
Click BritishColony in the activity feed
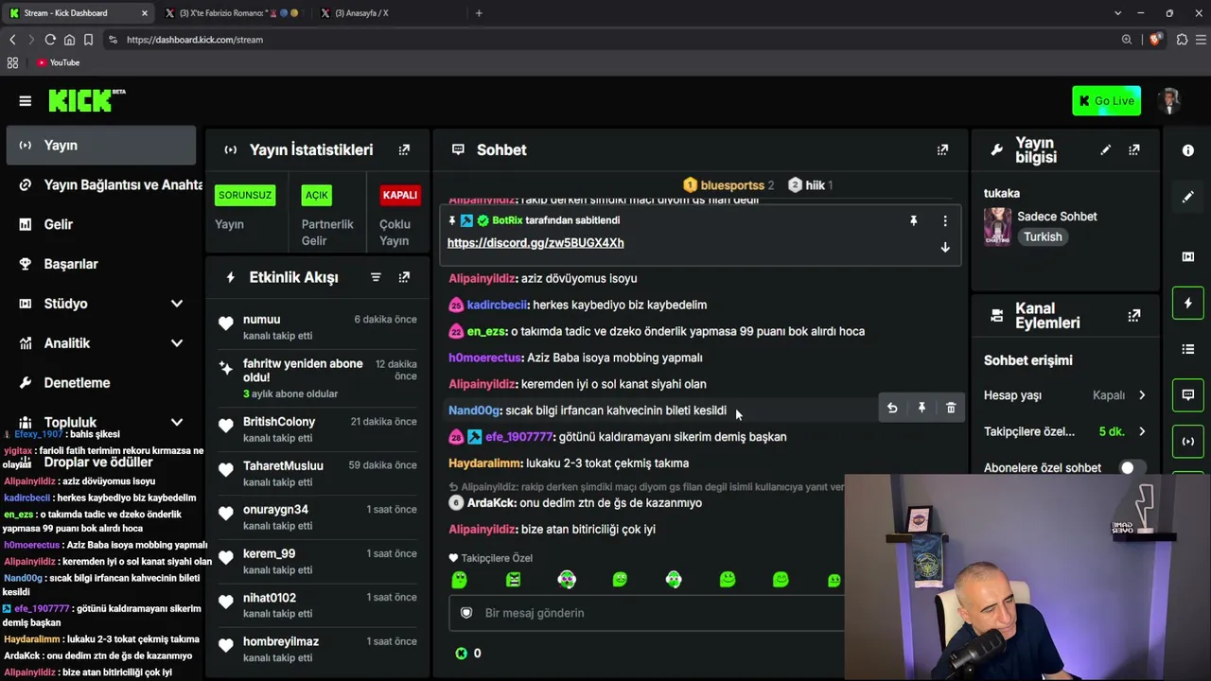pos(279,422)
